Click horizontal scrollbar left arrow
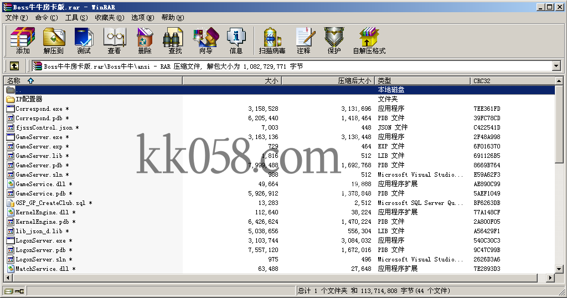This screenshot has height=298, width=567. pyautogui.click(x=8, y=278)
